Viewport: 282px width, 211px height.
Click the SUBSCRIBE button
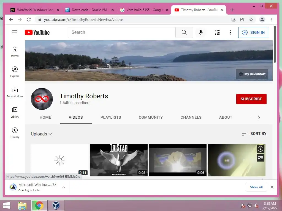click(251, 99)
